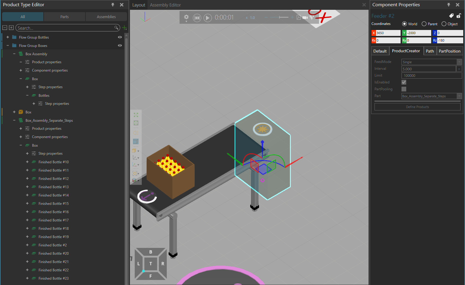This screenshot has height=285, width=465.
Task: Expand the Finished Bottle #10 tree item
Action: (x=27, y=162)
